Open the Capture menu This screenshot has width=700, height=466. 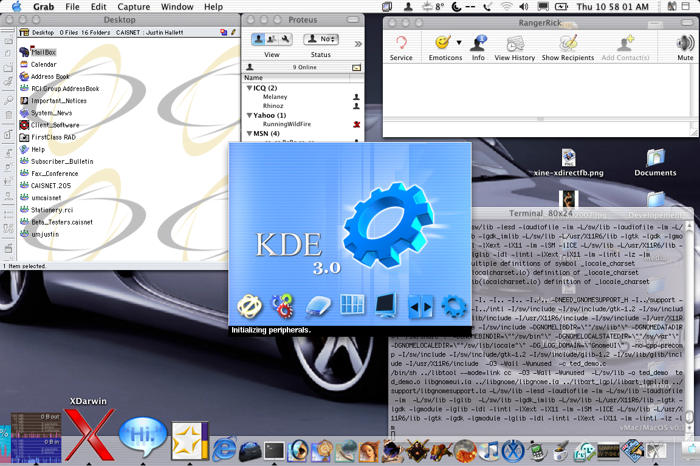(x=134, y=7)
